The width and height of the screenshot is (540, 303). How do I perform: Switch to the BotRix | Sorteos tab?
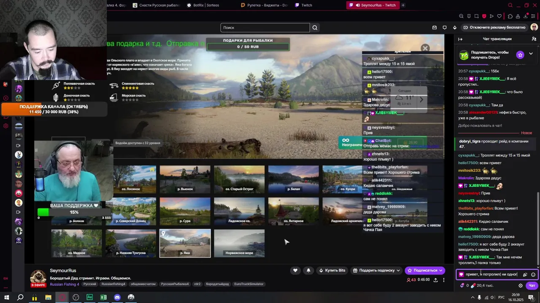click(x=206, y=5)
